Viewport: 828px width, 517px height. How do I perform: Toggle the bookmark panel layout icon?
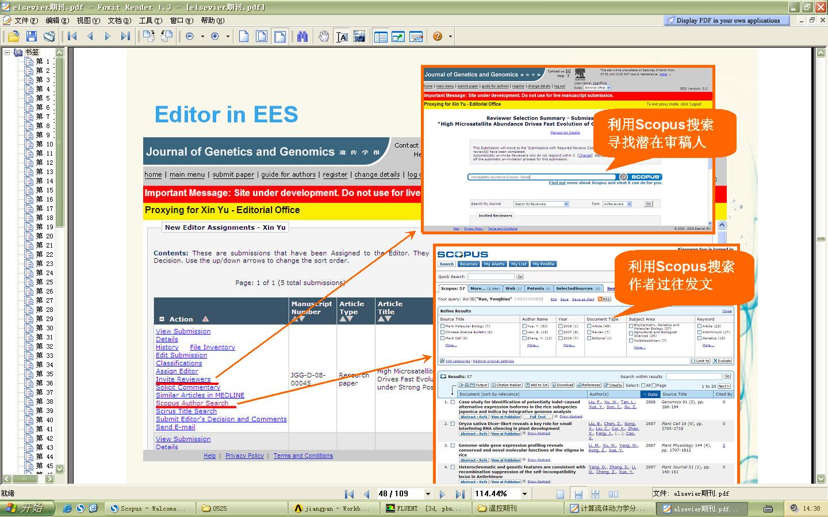coord(381,36)
